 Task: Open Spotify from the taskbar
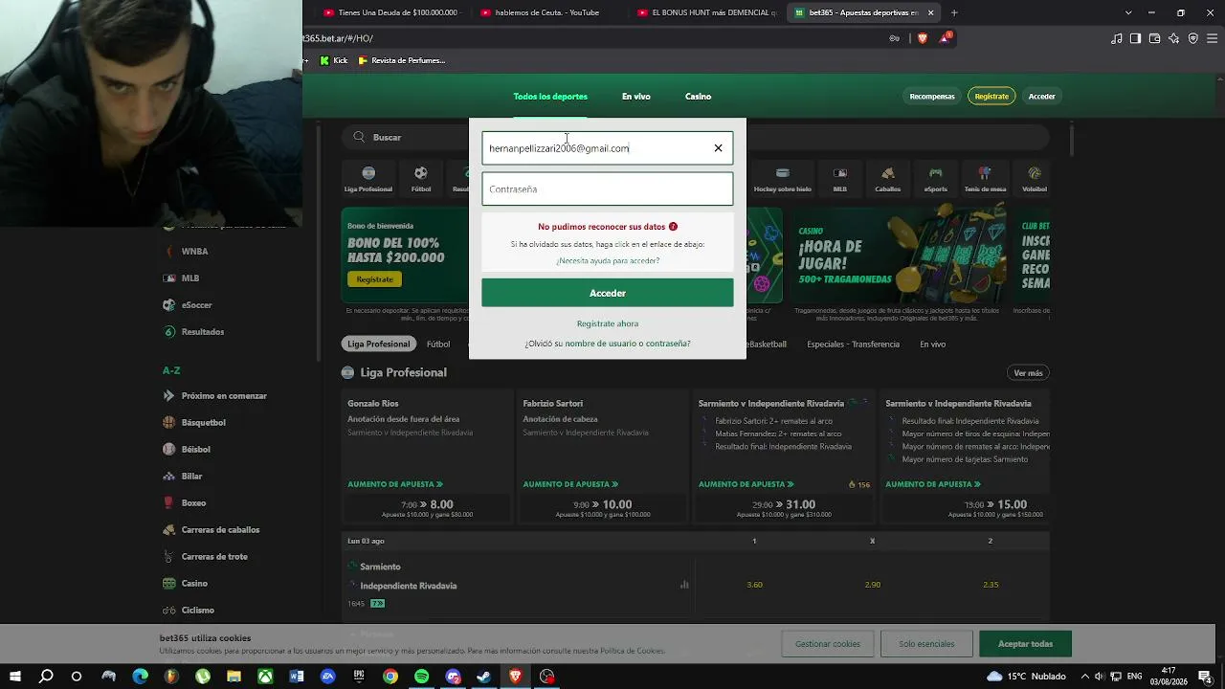tap(422, 677)
